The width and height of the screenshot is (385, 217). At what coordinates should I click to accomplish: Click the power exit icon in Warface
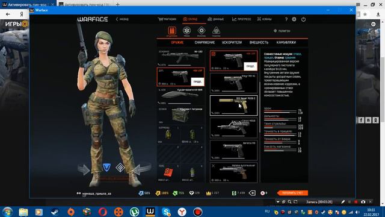click(x=303, y=19)
